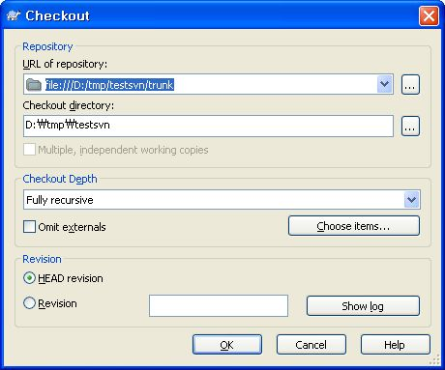445x370 pixels.
Task: Open Choose items... dialog
Action: click(x=354, y=226)
